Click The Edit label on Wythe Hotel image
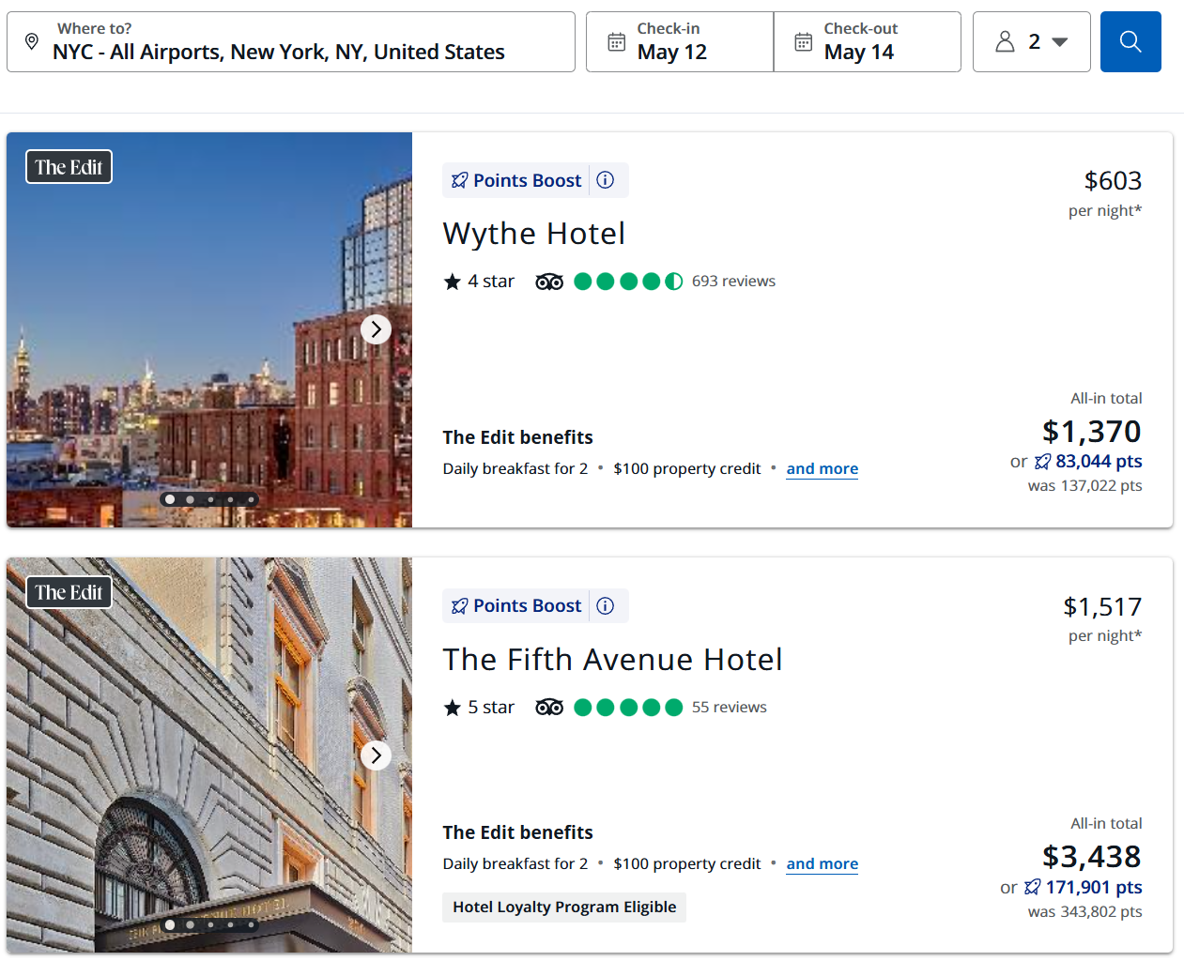This screenshot has height=961, width=1184. coord(68,166)
